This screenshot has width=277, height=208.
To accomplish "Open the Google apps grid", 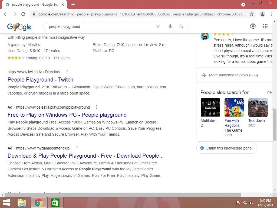I will (265, 26).
